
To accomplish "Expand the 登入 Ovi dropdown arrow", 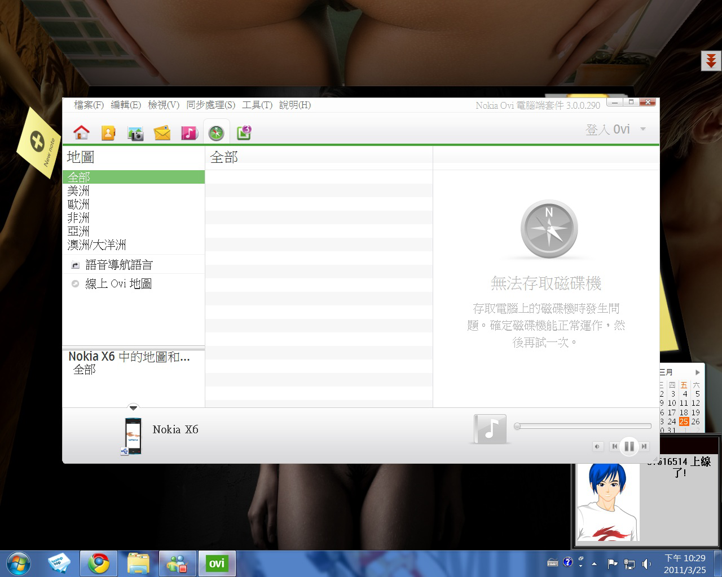I will pos(643,129).
